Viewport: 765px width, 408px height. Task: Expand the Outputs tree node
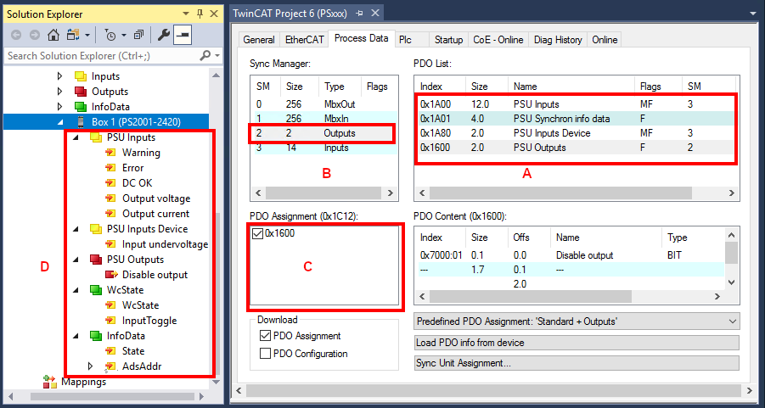point(60,91)
